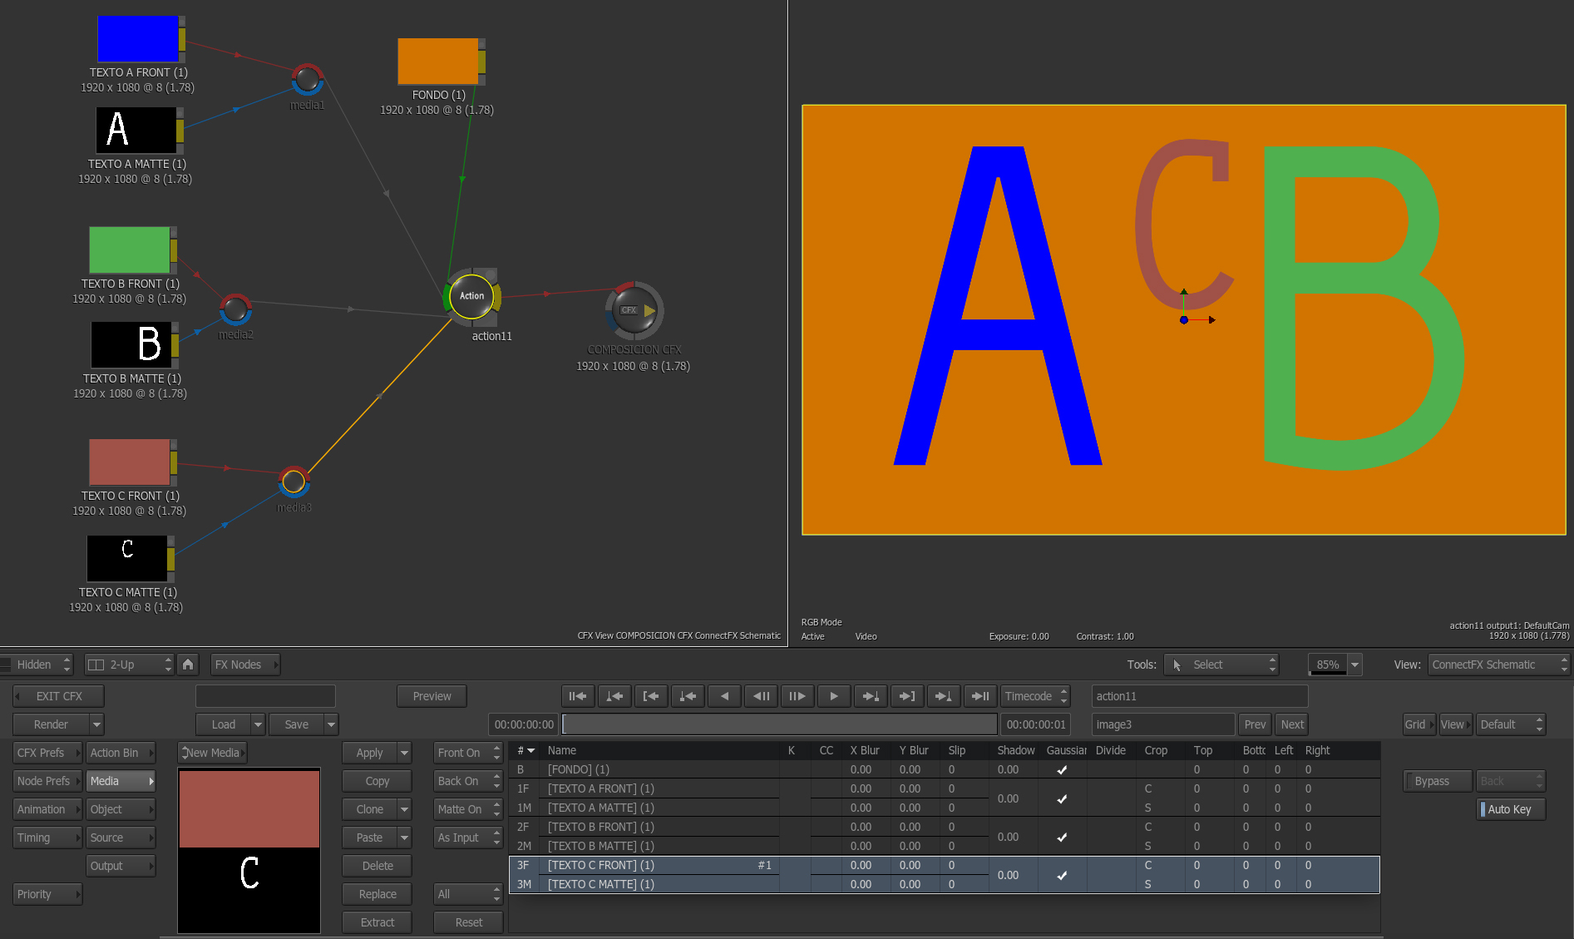Open the As Input dropdown

click(x=468, y=838)
